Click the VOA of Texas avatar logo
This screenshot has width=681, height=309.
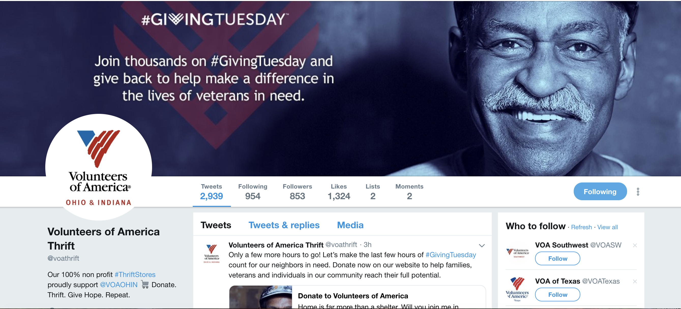click(x=517, y=289)
